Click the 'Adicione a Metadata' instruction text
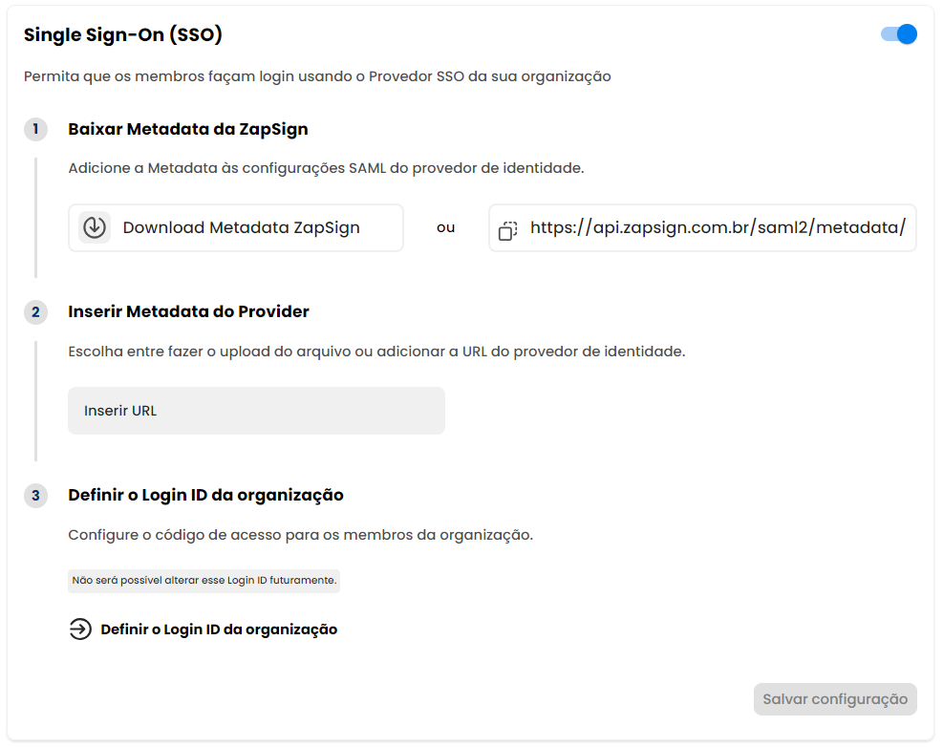943x747 pixels. tap(326, 168)
